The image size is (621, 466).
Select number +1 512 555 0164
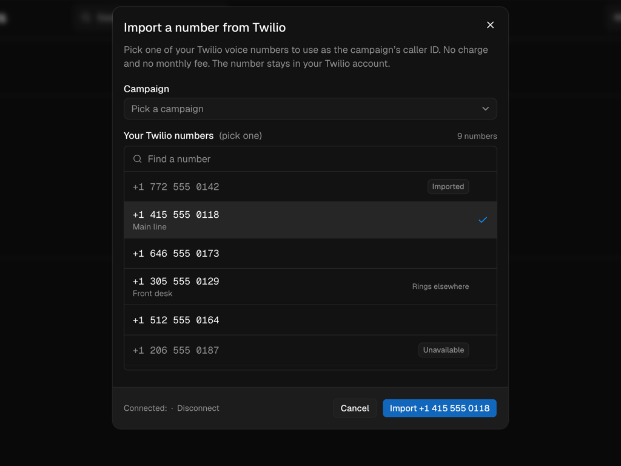[x=310, y=320]
